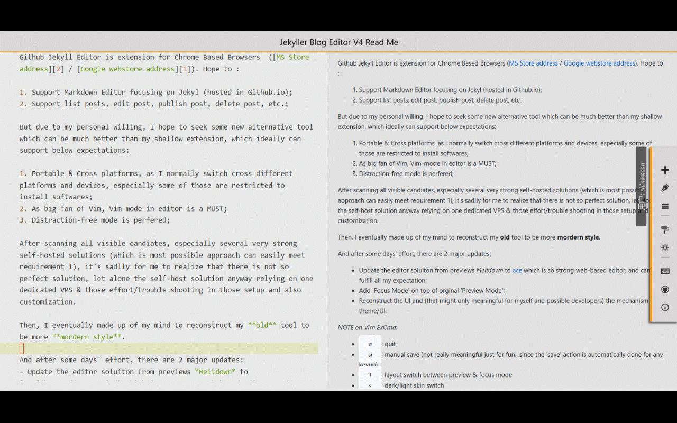Screen dimensions: 677x423
Task: Select '*Meltdown*' in the editor pane
Action: click(215, 372)
